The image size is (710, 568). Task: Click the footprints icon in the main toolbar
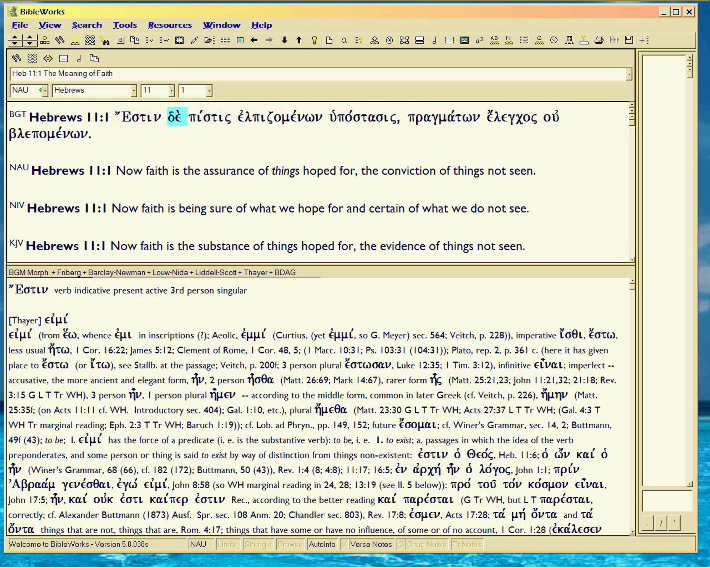(59, 41)
